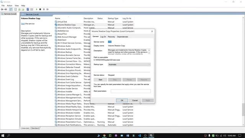245x138 pixels.
Task: Click the OK button
Action: point(122,100)
